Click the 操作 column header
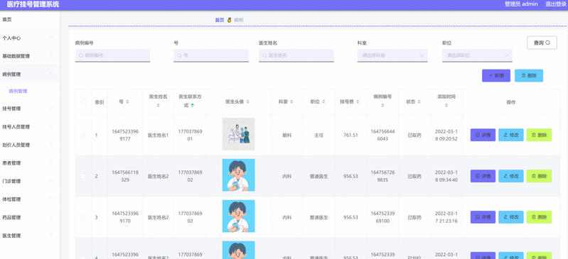The width and height of the screenshot is (568, 259). (510, 102)
